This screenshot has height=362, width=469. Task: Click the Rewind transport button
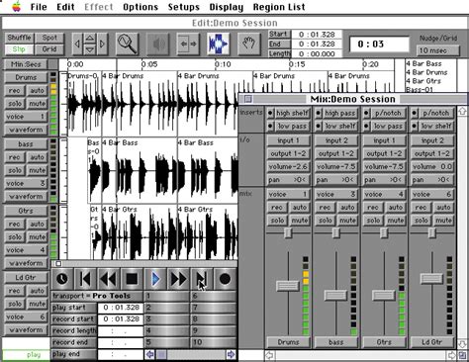pos(109,279)
